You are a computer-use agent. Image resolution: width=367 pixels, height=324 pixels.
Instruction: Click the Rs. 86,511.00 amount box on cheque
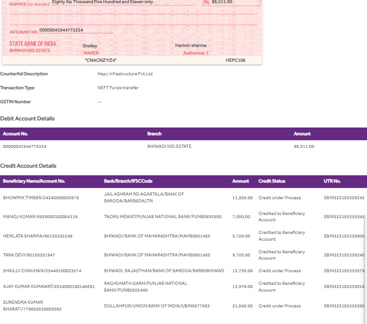click(x=231, y=2)
